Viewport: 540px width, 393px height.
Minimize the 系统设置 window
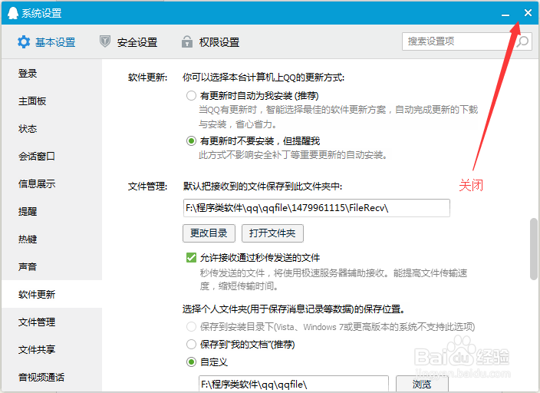pos(505,14)
